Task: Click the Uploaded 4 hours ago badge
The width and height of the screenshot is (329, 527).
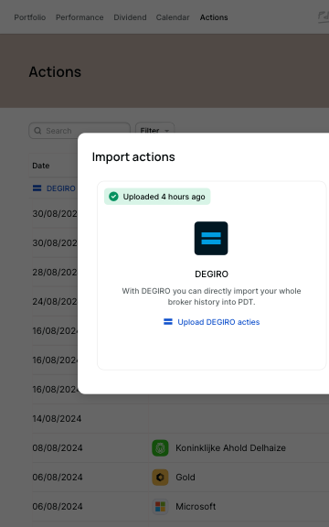Action: pyautogui.click(x=157, y=197)
